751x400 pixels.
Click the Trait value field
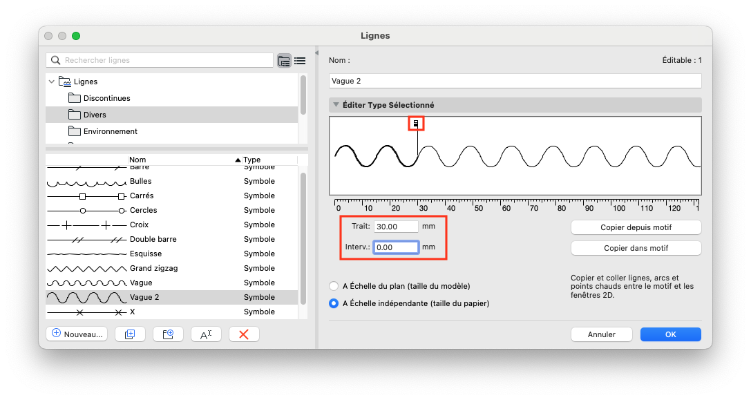point(396,226)
